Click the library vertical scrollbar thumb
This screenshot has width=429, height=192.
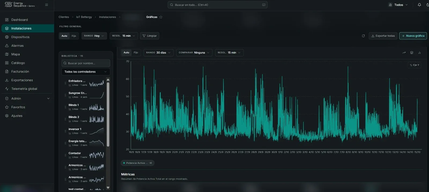108,115
